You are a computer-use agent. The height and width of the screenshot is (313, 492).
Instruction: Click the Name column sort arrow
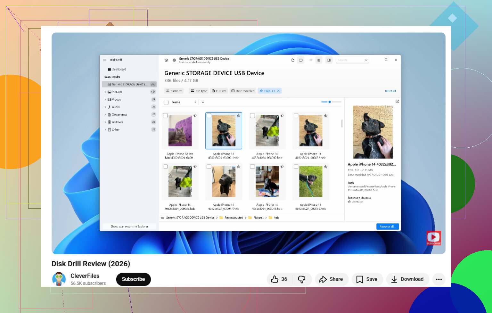click(x=195, y=102)
